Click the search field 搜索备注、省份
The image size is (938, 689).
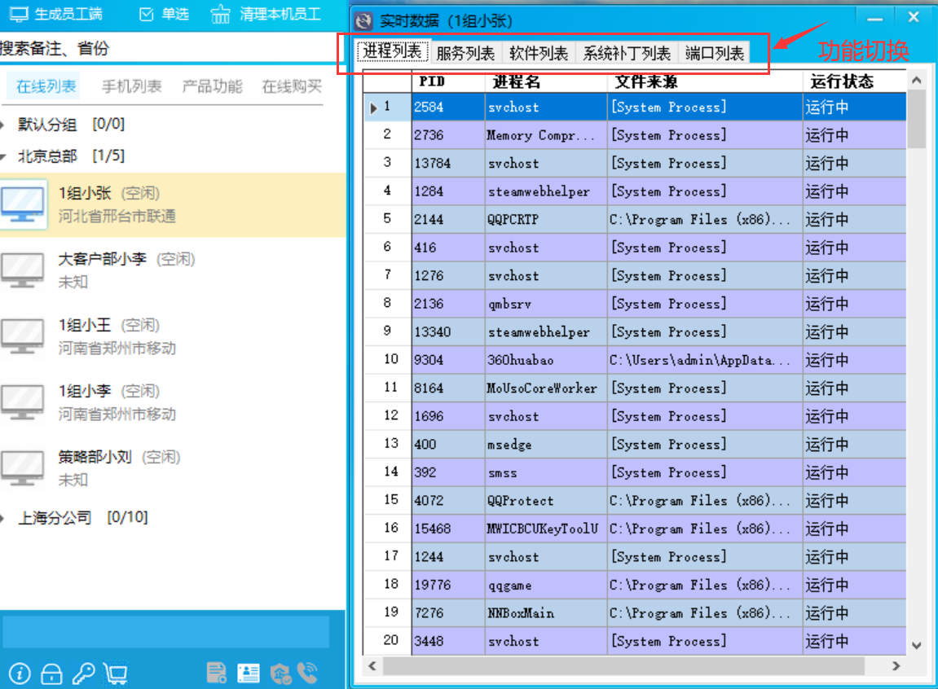(163, 49)
